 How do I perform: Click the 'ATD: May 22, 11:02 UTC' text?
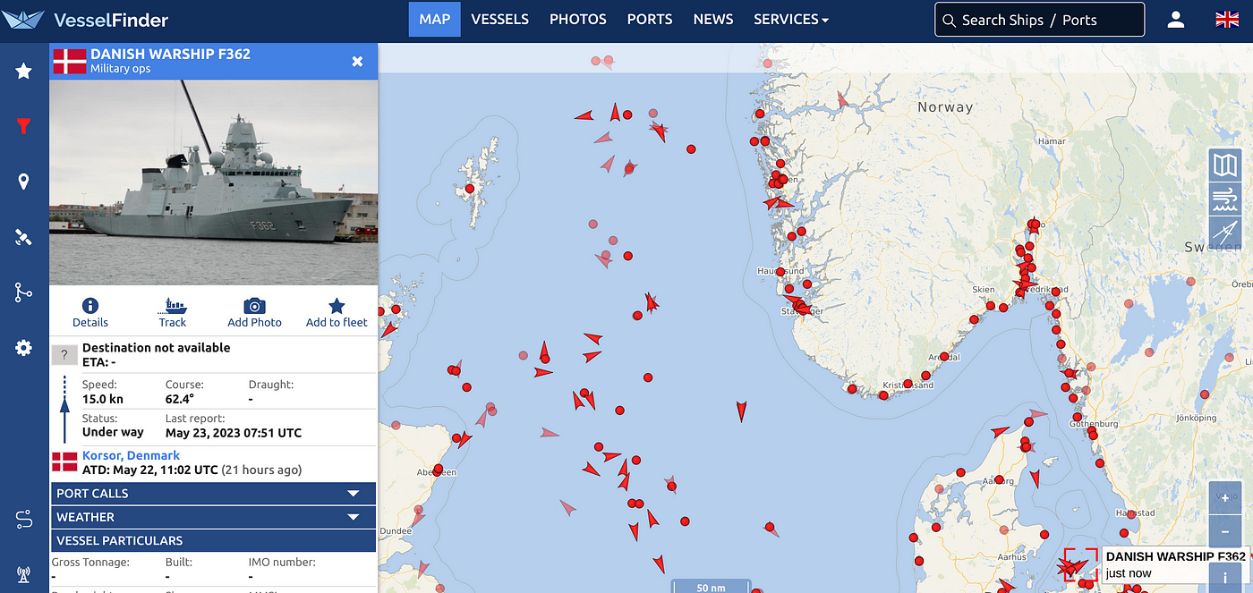150,470
